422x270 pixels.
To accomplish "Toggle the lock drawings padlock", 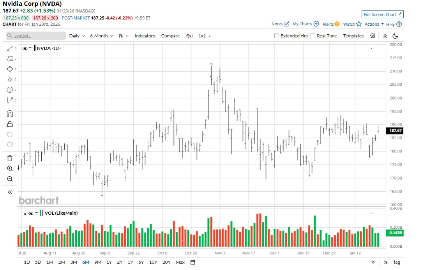I will (x=10, y=124).
